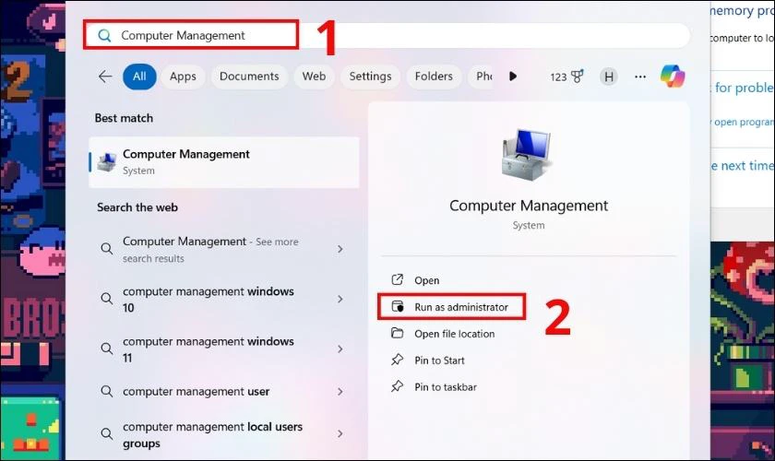Launch the Copilot icon

click(x=673, y=77)
